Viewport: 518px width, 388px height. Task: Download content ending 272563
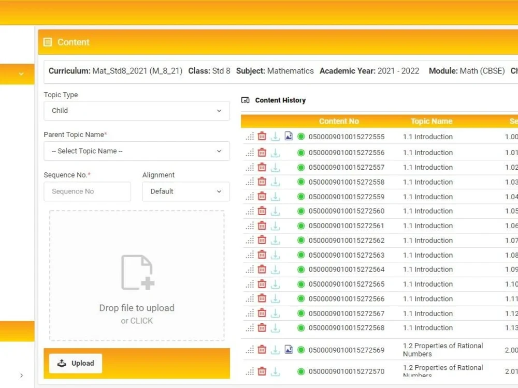[x=275, y=255]
